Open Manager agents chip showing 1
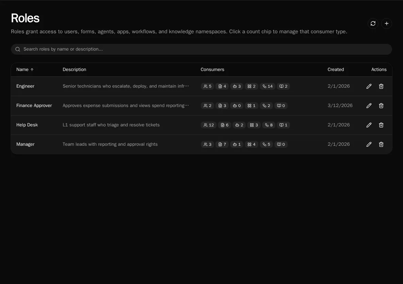The width and height of the screenshot is (403, 284). [237, 144]
